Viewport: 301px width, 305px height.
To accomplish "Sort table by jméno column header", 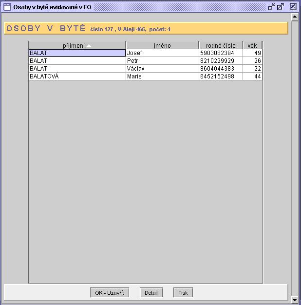I will [x=162, y=45].
